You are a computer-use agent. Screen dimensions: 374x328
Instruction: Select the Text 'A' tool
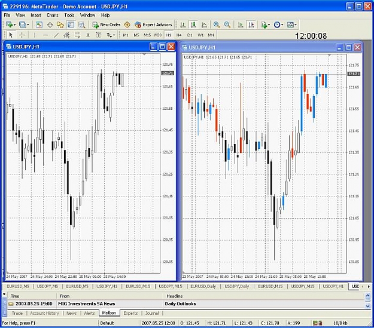(88, 35)
